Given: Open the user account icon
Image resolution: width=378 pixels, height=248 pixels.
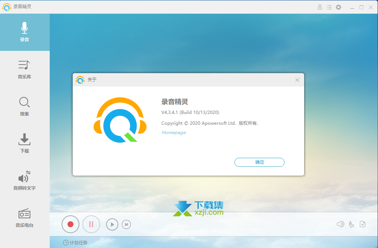Looking at the screenshot, I should tap(320, 7).
